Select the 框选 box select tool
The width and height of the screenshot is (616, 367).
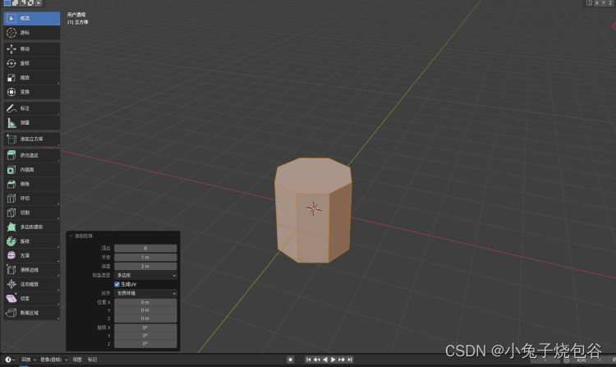pos(32,18)
